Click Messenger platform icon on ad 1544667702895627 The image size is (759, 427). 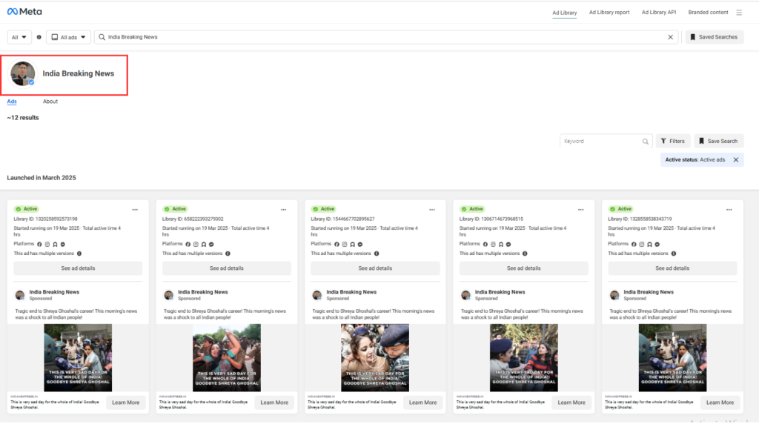360,245
